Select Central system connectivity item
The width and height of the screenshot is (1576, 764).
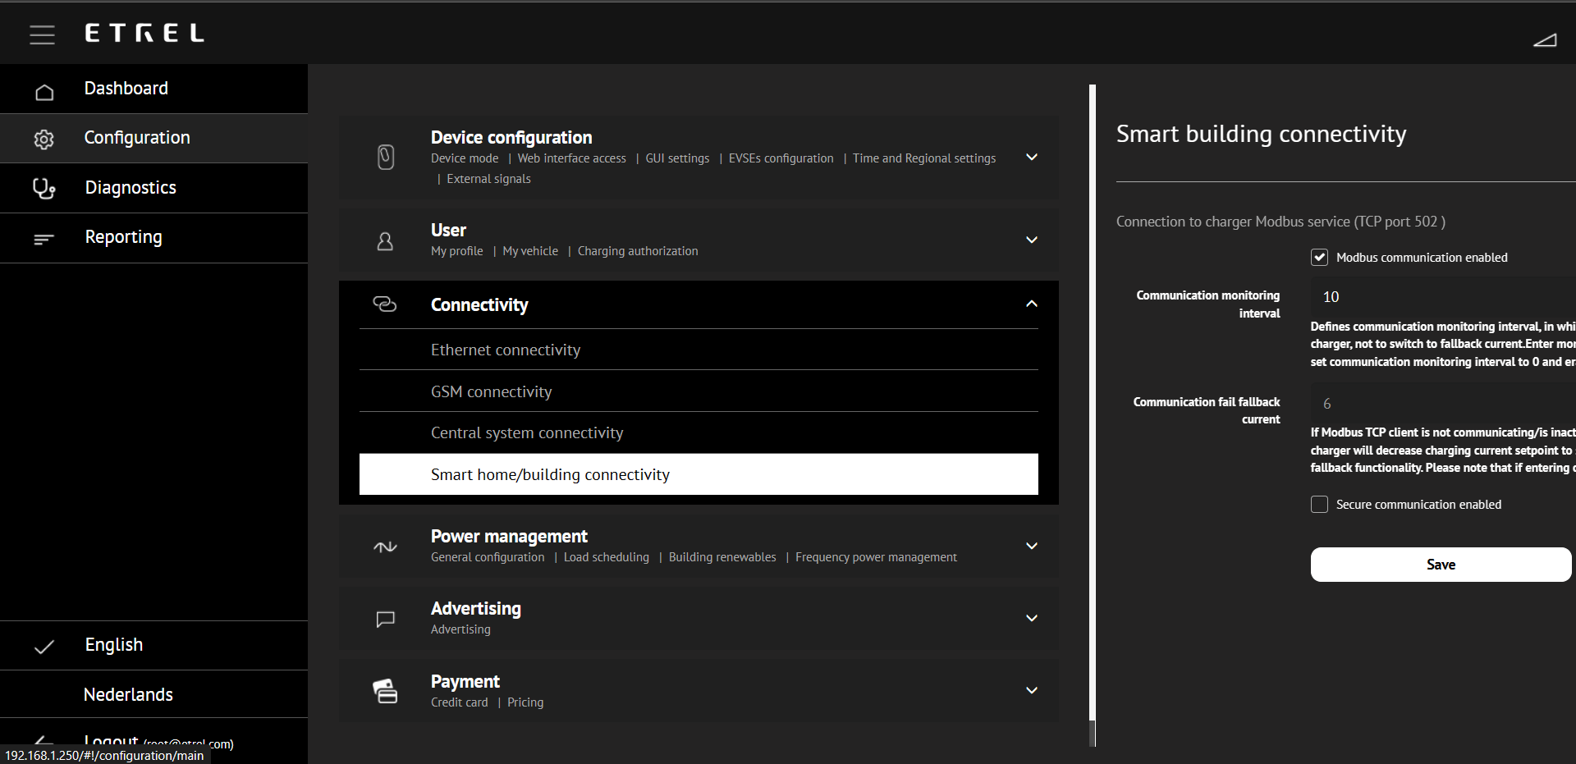[x=527, y=433]
